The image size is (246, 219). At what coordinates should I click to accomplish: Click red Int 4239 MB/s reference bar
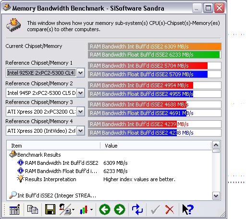155,124
